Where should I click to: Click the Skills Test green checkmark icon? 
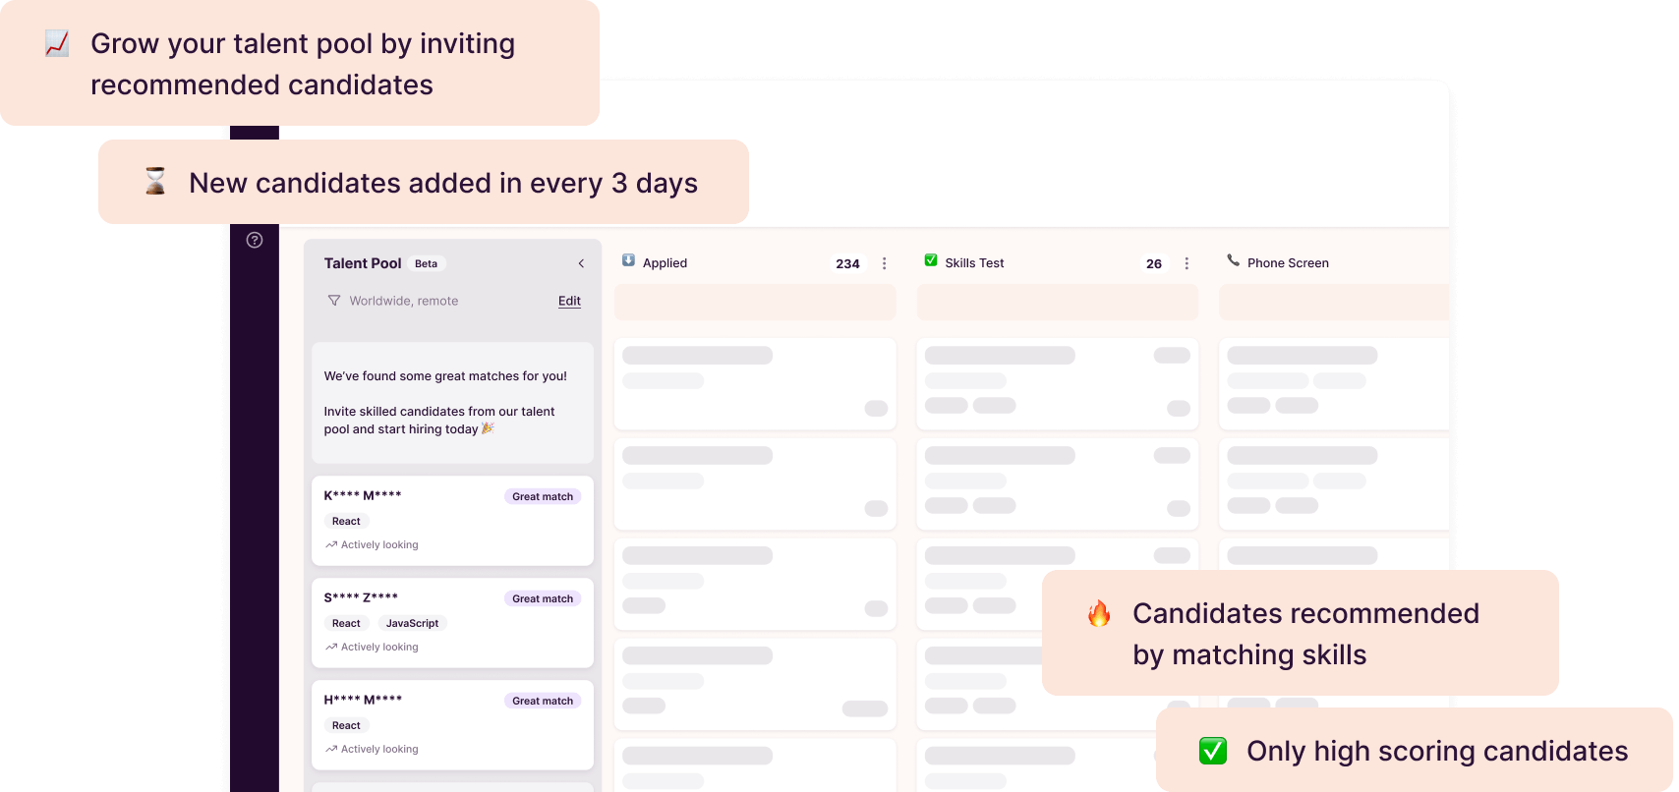click(931, 261)
